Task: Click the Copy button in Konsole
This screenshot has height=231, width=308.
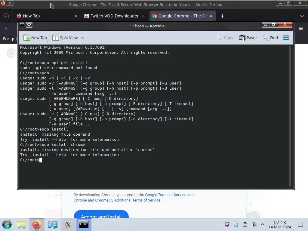Action: tap(225, 38)
